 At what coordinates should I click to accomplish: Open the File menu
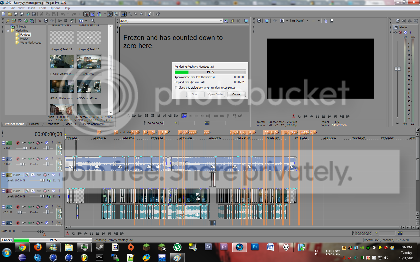[x=4, y=8]
